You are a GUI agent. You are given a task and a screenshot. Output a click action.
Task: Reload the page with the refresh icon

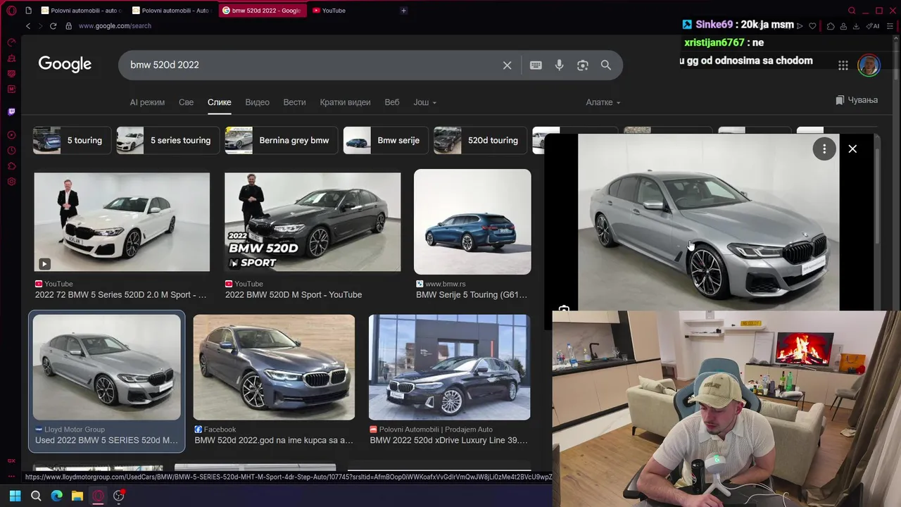(x=53, y=26)
